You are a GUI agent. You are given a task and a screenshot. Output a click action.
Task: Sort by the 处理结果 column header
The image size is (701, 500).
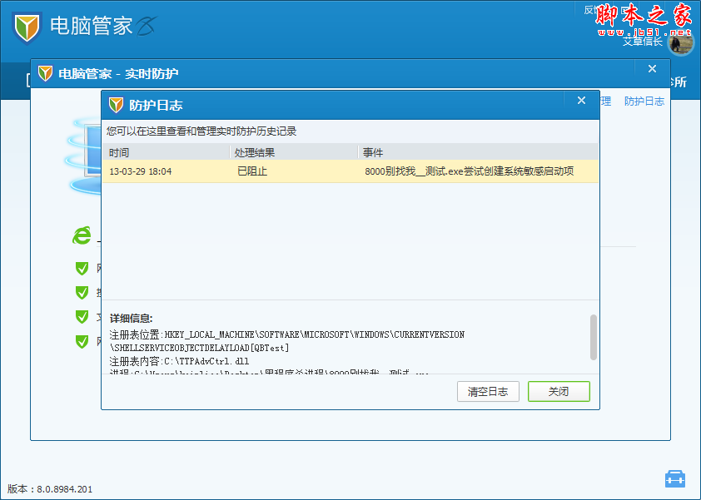click(x=294, y=152)
